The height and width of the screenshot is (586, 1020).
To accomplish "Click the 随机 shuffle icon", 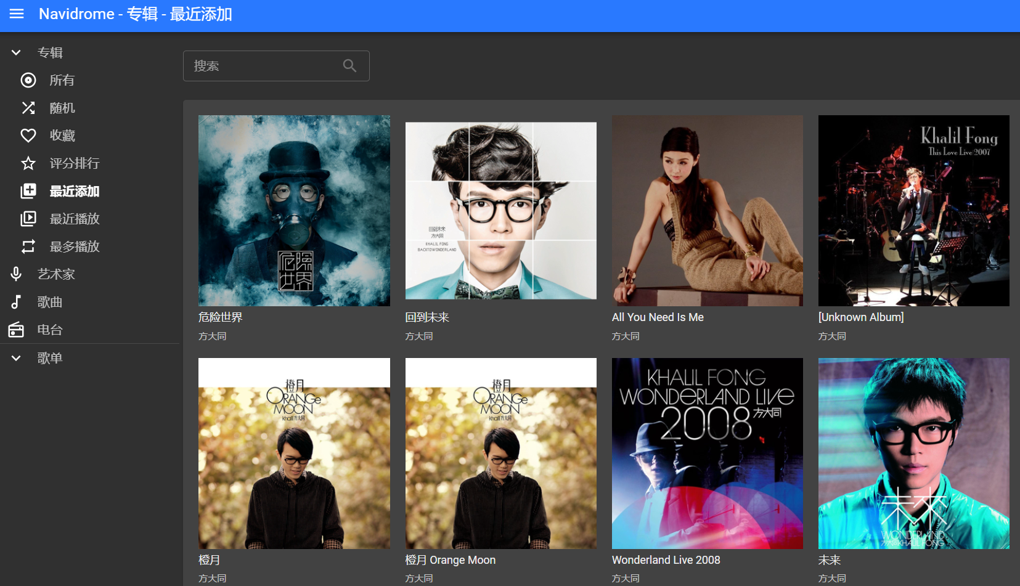I will tap(28, 108).
